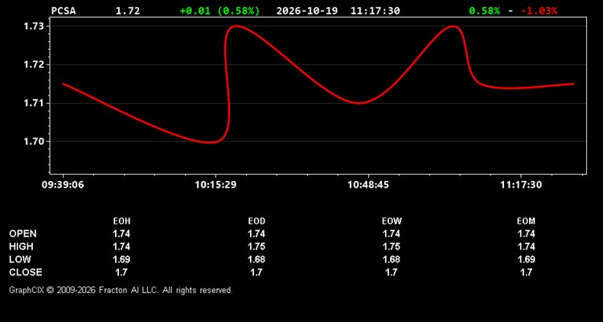Select the EOM LOW value 1.69
The height and width of the screenshot is (322, 603).
(x=526, y=259)
